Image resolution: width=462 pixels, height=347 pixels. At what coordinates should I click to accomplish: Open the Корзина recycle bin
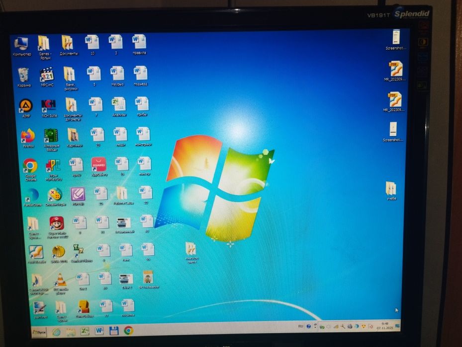click(23, 77)
